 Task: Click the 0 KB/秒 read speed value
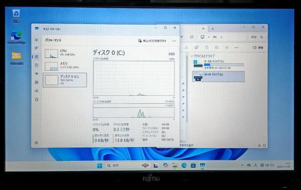click(x=102, y=140)
